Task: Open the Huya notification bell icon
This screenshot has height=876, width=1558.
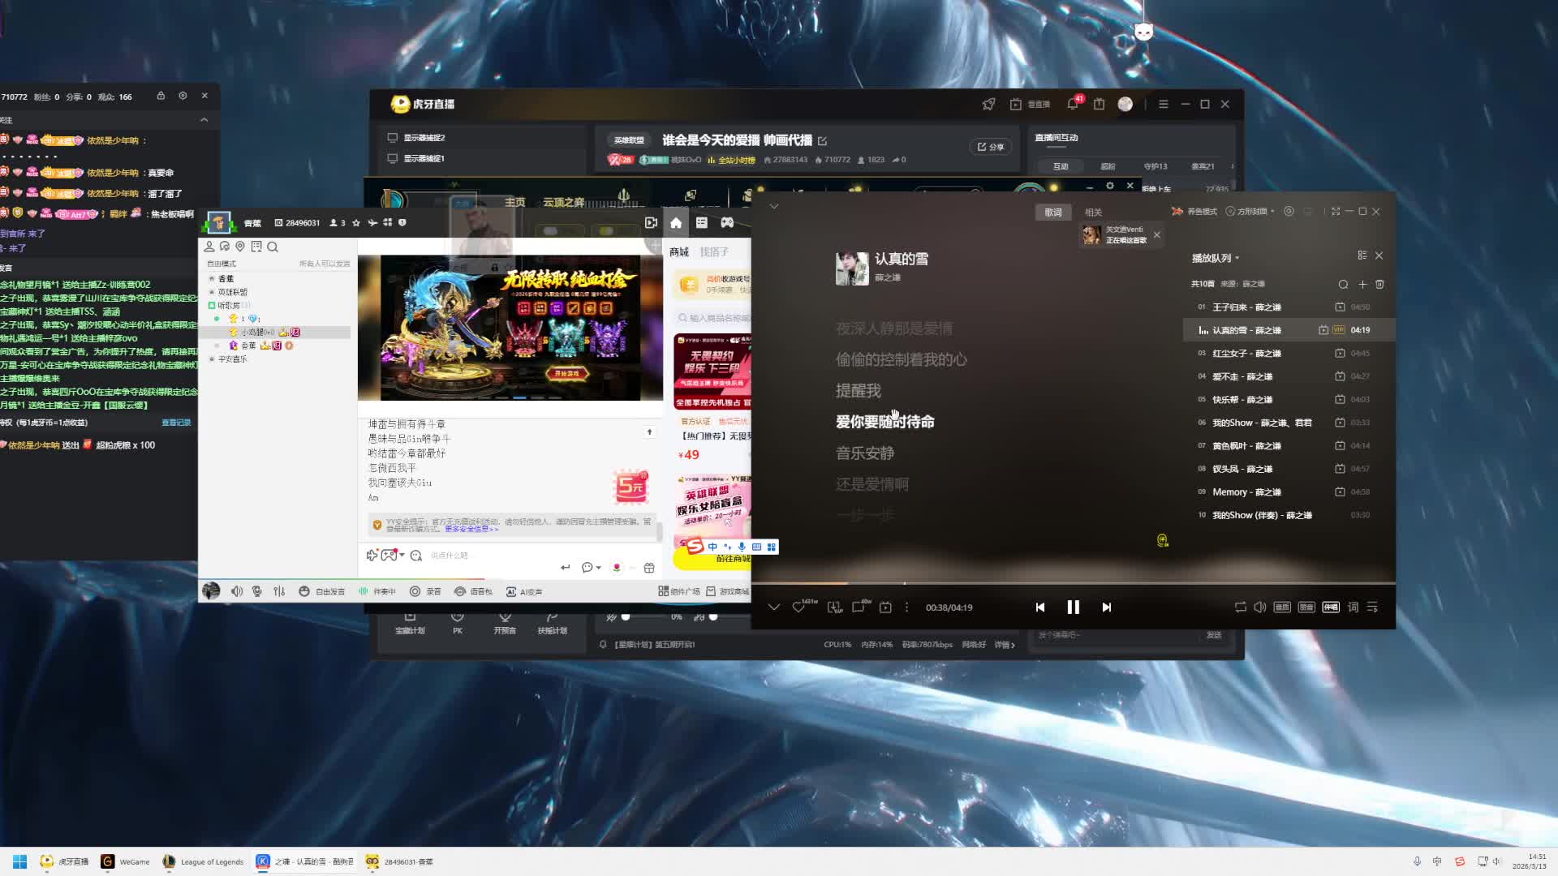Action: coord(1072,105)
